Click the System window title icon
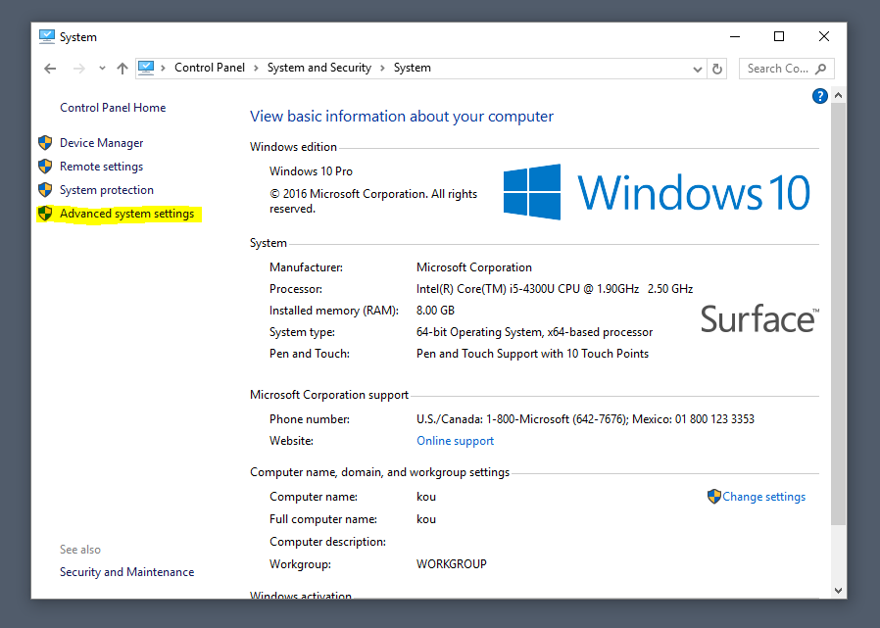This screenshot has height=628, width=880. tap(47, 37)
